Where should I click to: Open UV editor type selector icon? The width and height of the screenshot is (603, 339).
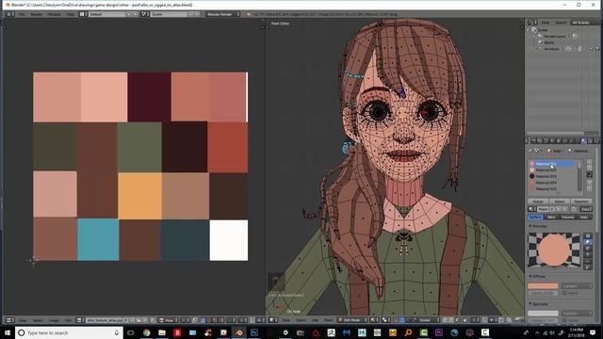9,320
